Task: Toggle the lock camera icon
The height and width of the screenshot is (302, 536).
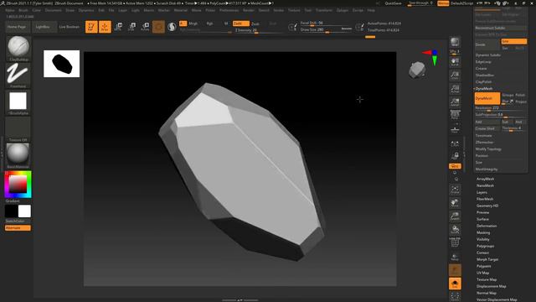Action: point(455,156)
